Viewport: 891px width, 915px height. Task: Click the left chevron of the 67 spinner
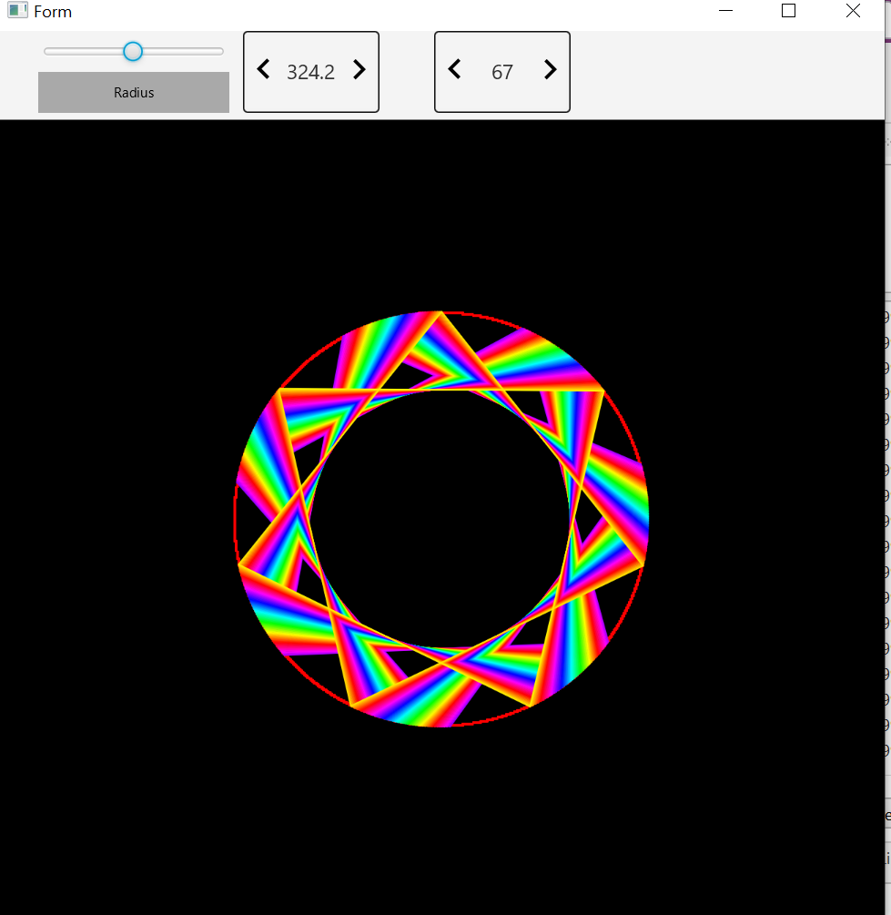(x=454, y=69)
